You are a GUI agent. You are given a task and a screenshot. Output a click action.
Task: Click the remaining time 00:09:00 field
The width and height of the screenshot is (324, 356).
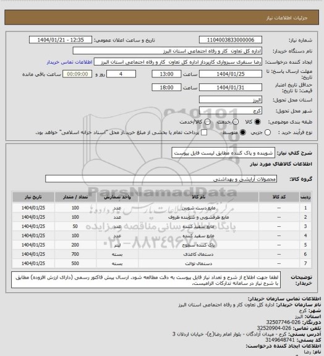point(77,74)
